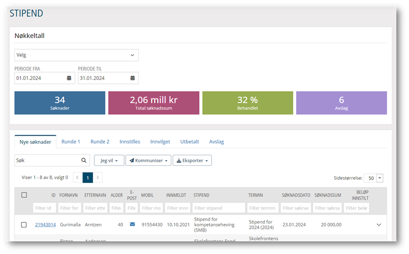Click Stipend for kompetanseheving (SMB) cell

point(214,225)
